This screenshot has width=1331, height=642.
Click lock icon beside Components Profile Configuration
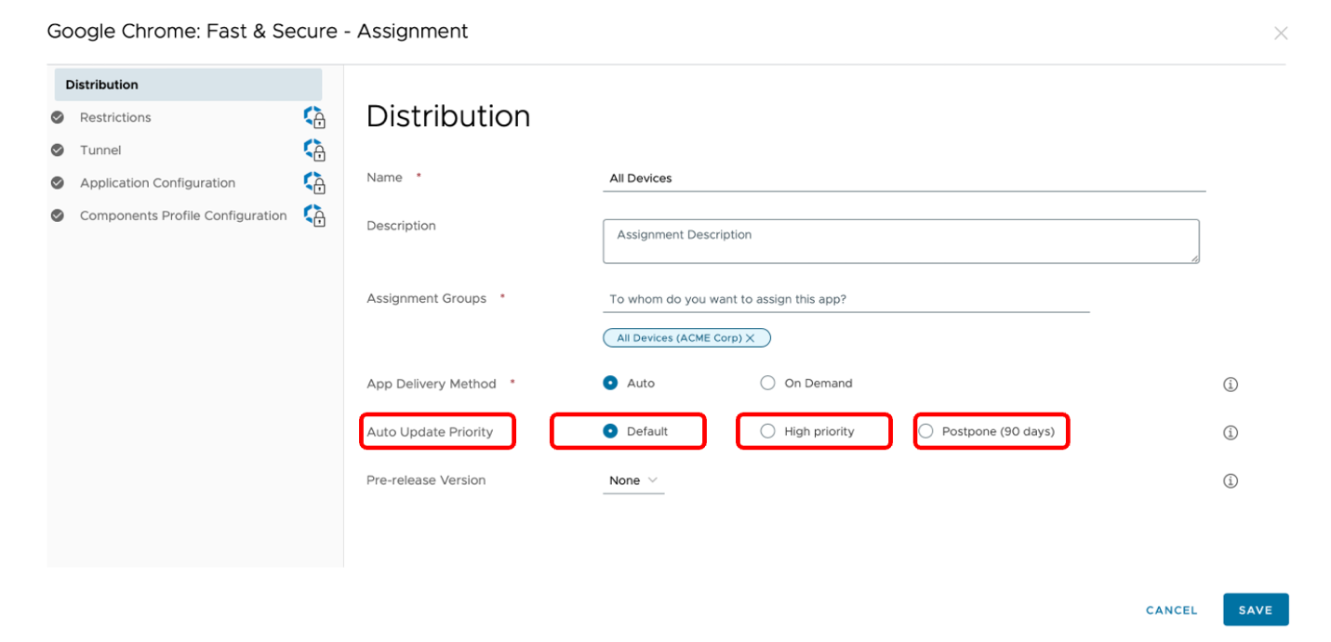(x=315, y=216)
